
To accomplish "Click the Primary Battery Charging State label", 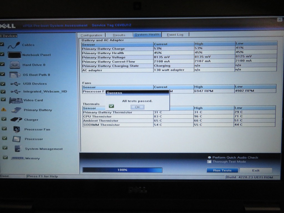I will [x=110, y=66].
